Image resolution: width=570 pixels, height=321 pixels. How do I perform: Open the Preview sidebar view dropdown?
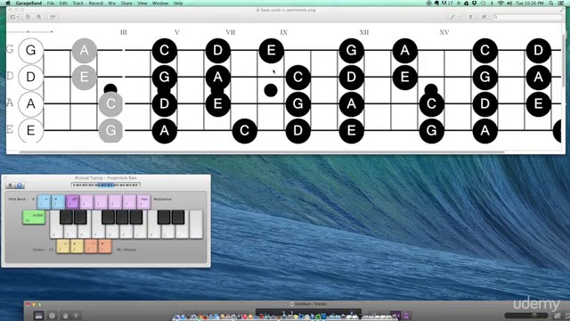[14, 17]
